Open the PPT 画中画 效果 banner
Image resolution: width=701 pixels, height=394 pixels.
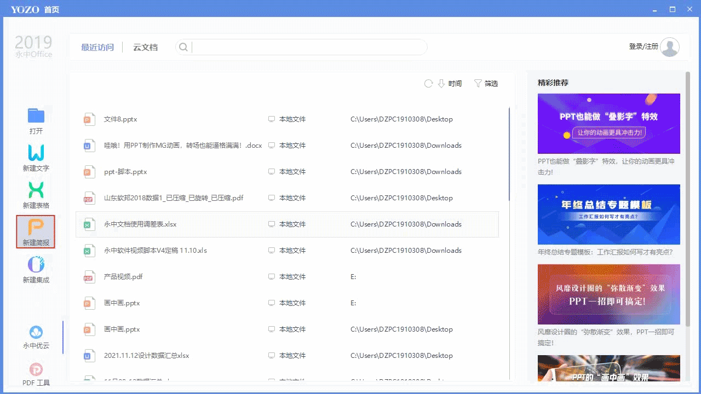pyautogui.click(x=609, y=368)
